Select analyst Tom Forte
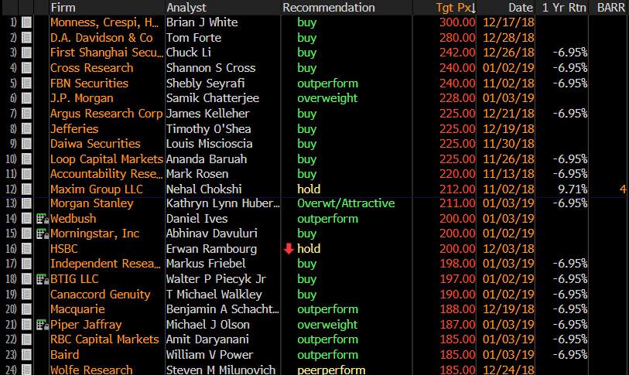The image size is (629, 375). 193,38
